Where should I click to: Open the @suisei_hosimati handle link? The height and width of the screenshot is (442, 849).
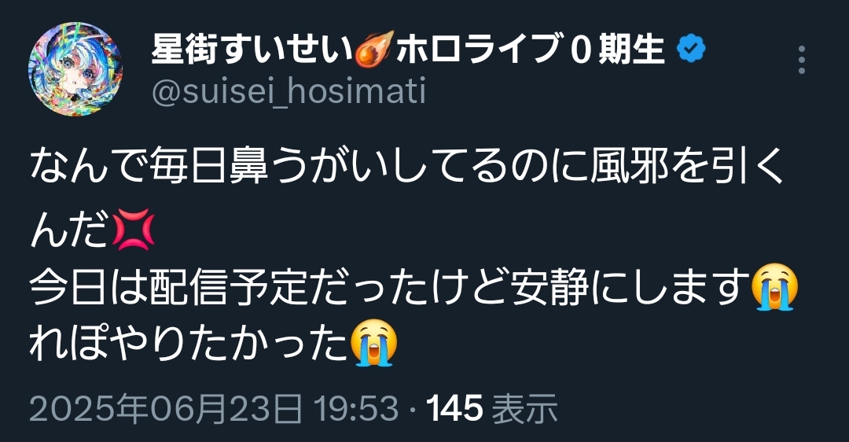click(x=289, y=91)
